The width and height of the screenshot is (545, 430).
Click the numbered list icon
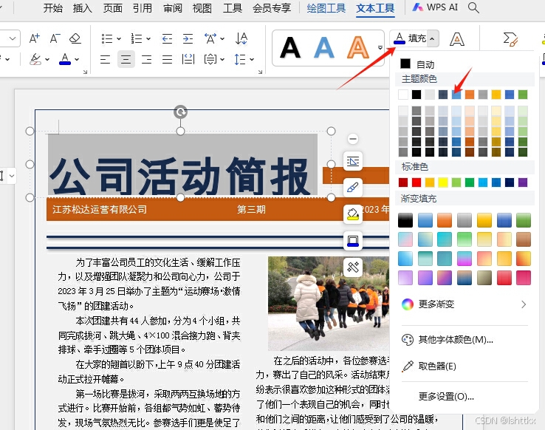(137, 38)
